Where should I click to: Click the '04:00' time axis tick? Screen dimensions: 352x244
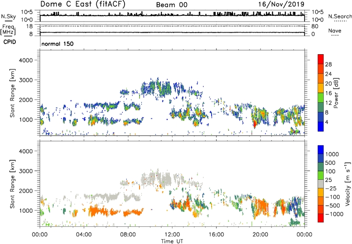84,235
